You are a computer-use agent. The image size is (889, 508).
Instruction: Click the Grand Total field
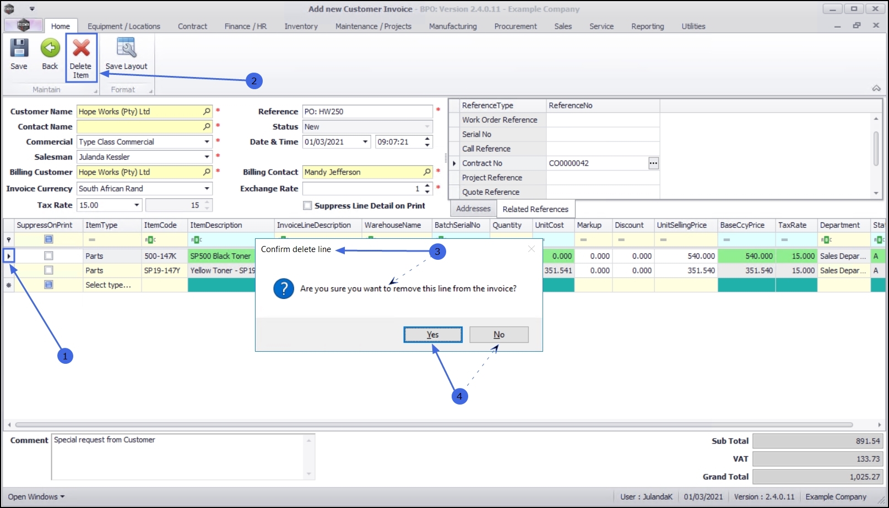[x=818, y=477]
